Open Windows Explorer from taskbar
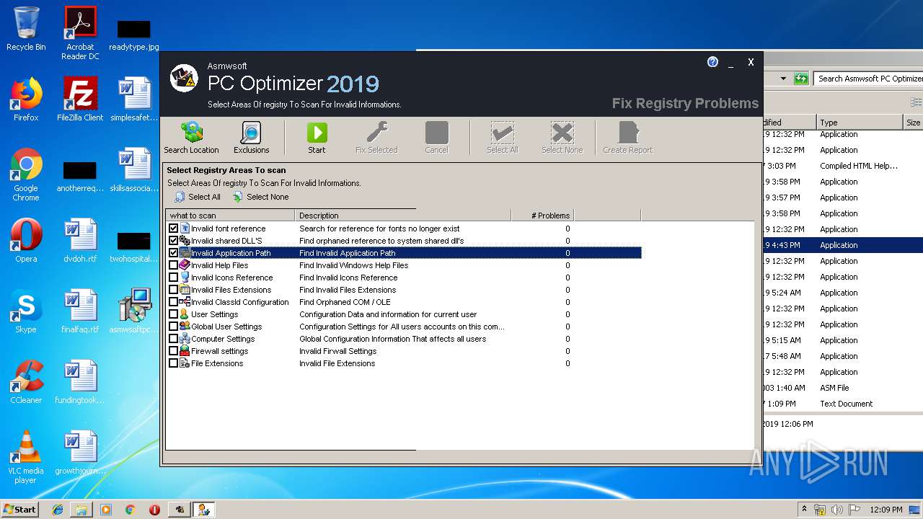The image size is (923, 519). pyautogui.click(x=81, y=510)
